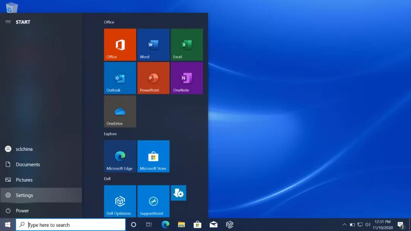Click the Power option
The width and height of the screenshot is (411, 231).
point(22,210)
